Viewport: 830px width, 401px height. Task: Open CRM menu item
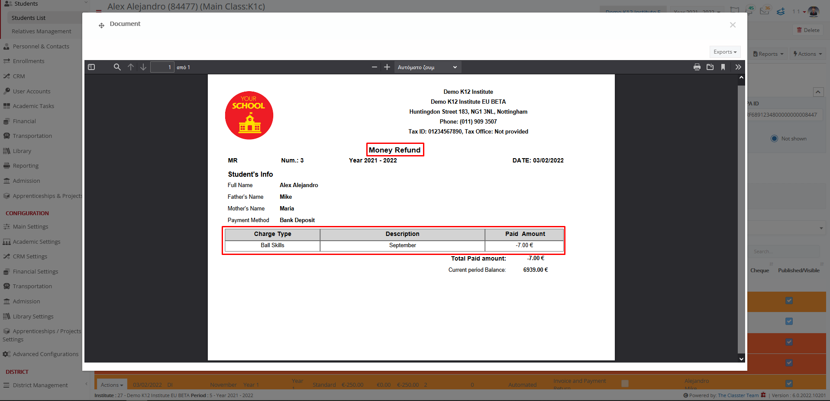19,76
